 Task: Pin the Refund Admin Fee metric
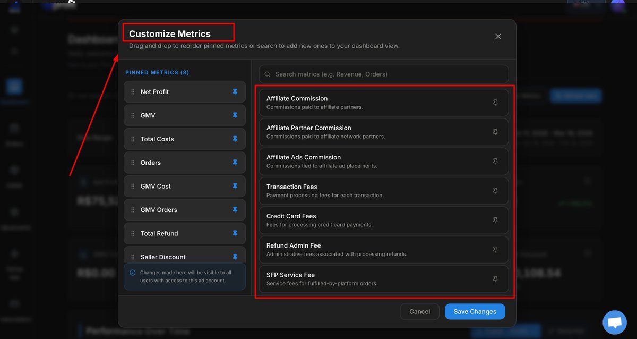495,249
